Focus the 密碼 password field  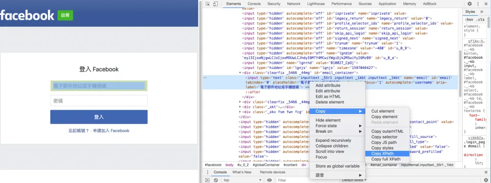click(x=99, y=101)
